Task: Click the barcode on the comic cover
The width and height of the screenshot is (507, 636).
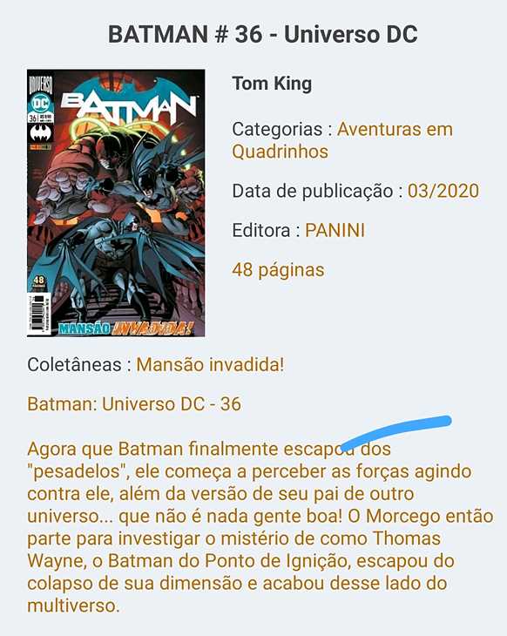Action: (x=39, y=314)
